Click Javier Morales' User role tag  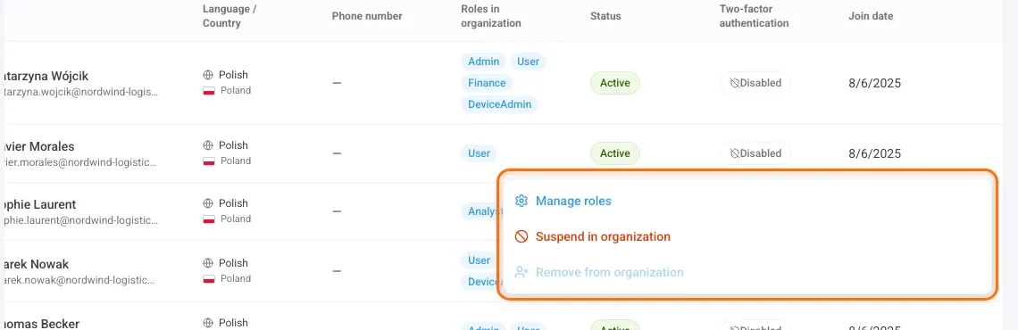point(480,153)
